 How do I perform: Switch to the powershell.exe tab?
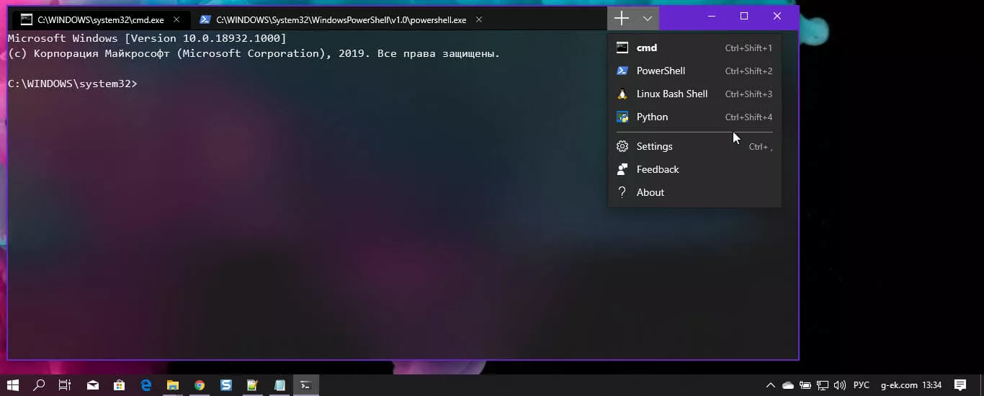point(340,20)
